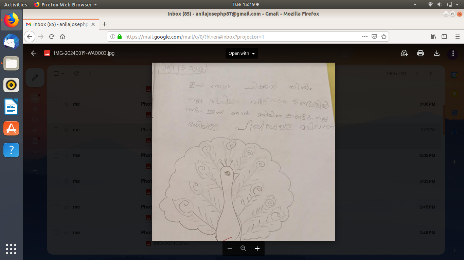The image size is (464, 260).
Task: Click the back arrow to close image preview
Action: tap(33, 53)
